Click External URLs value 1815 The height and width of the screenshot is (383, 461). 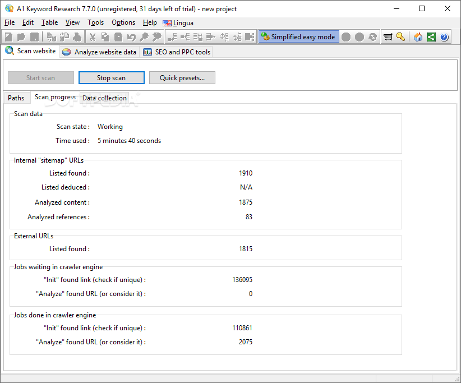246,249
